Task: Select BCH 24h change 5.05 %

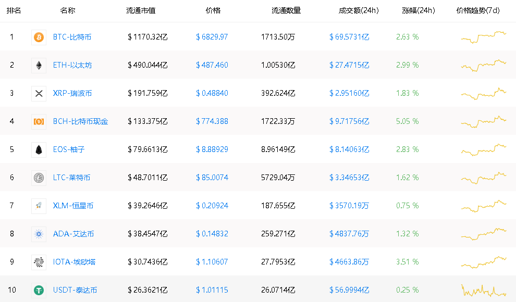Action: (x=408, y=121)
